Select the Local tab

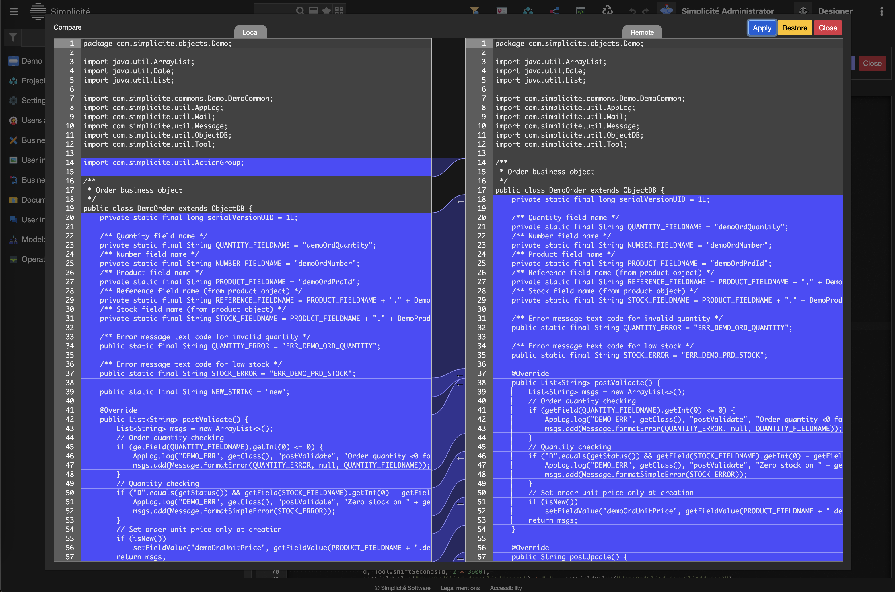pos(250,32)
